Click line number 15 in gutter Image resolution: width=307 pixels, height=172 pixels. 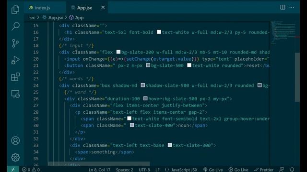click(x=36, y=25)
